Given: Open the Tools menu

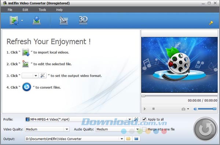Looking at the screenshot, I should click(x=42, y=10).
